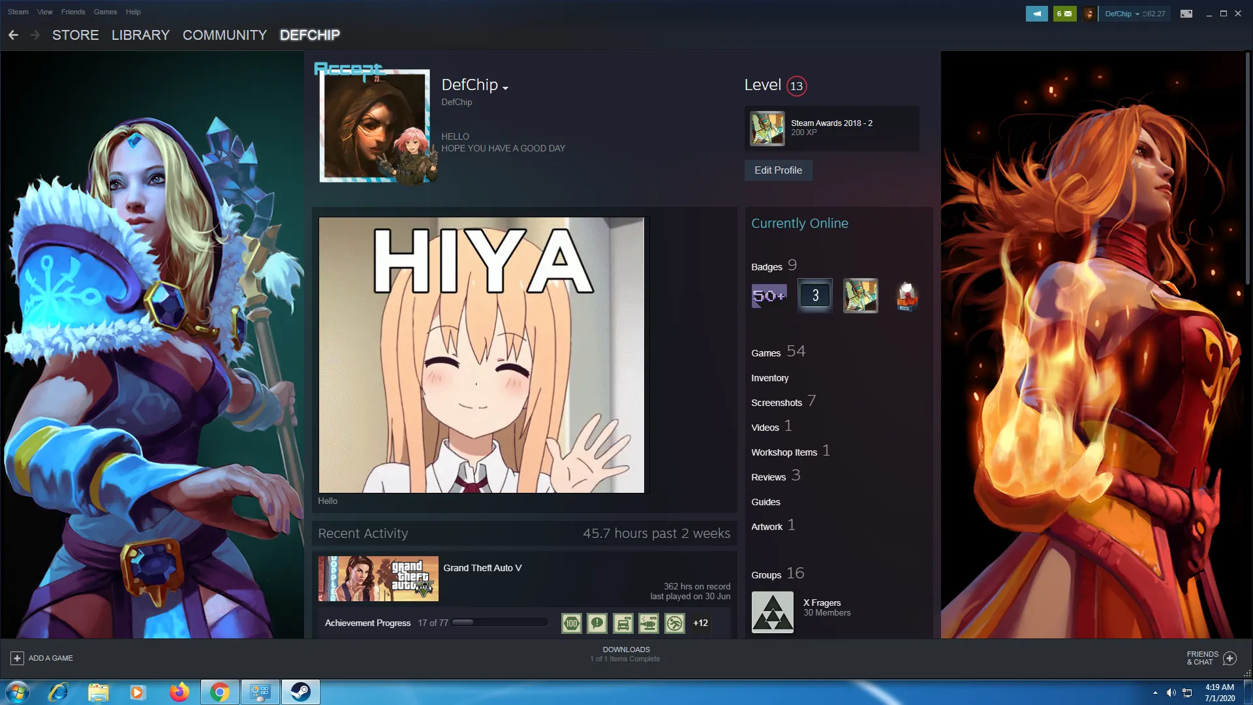Click the fourth GTA V achievement icon
The image size is (1253, 705).
pyautogui.click(x=649, y=623)
